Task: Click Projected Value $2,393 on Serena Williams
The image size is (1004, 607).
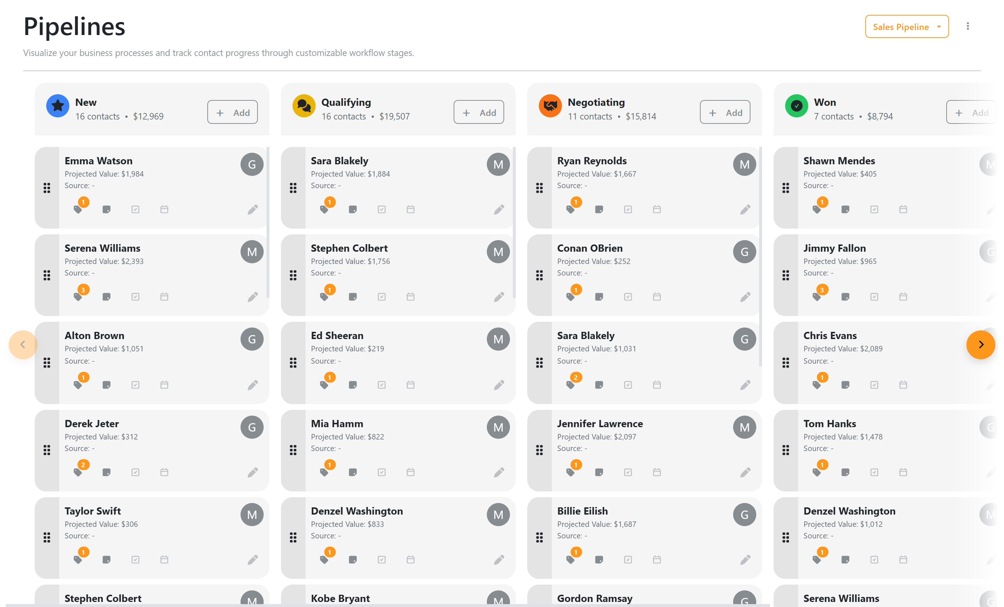Action: [x=104, y=261]
